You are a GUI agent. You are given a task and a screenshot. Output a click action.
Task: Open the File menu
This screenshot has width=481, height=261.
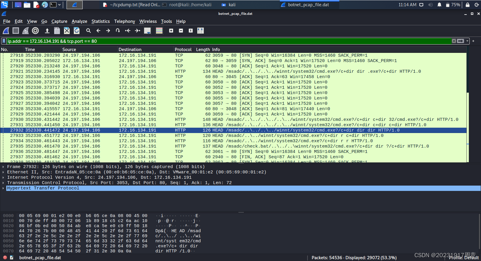click(x=7, y=21)
